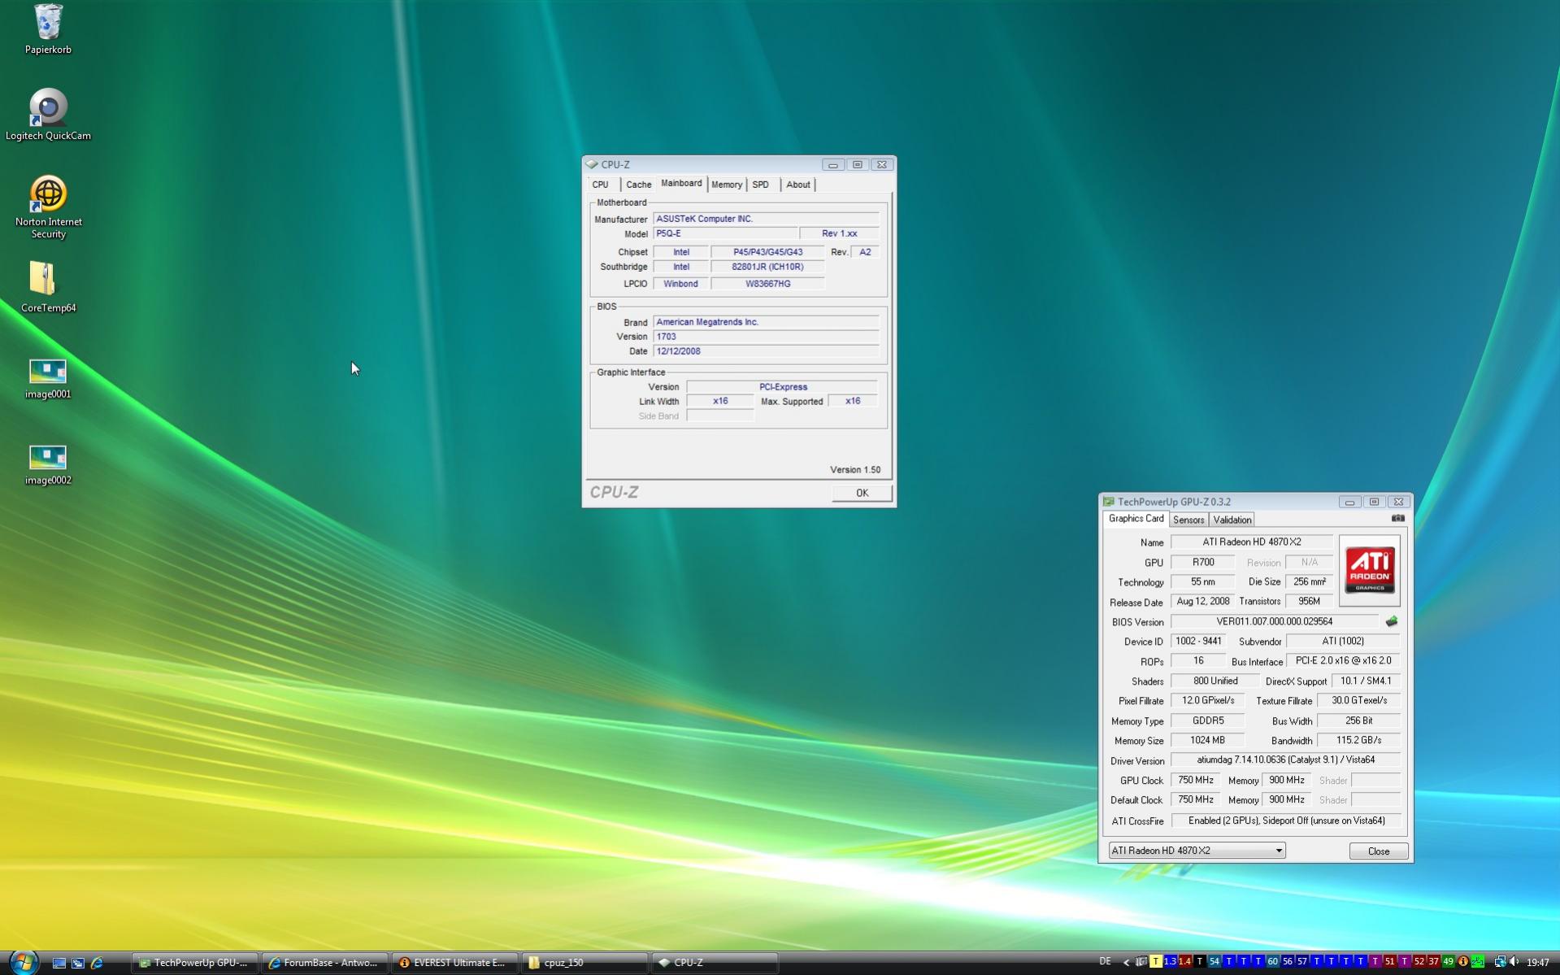Switch to the SPD tab in CPU-Z
1560x975 pixels.
(x=760, y=185)
